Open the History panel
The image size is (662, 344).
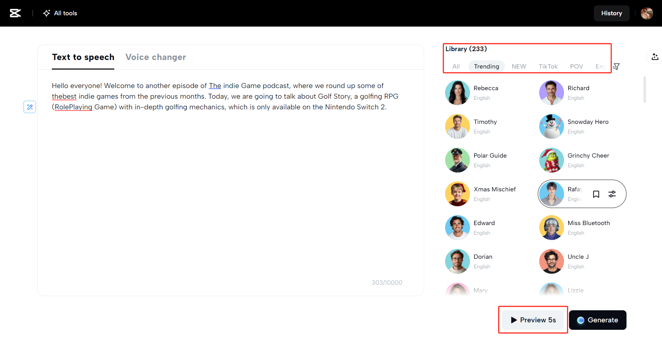click(612, 13)
